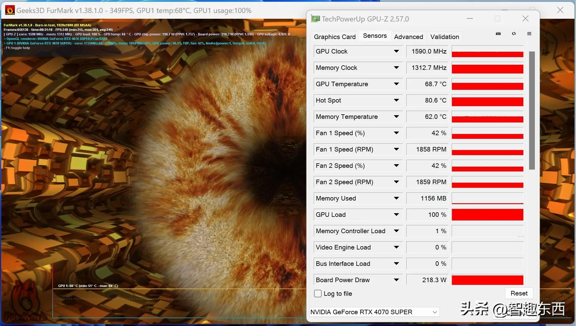Go to the Validation tab

[445, 37]
